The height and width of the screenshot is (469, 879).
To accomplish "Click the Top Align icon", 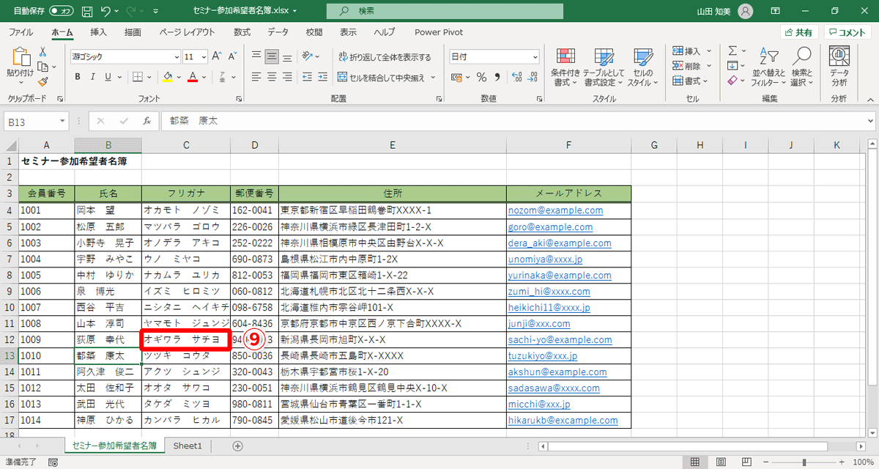I will pyautogui.click(x=256, y=56).
